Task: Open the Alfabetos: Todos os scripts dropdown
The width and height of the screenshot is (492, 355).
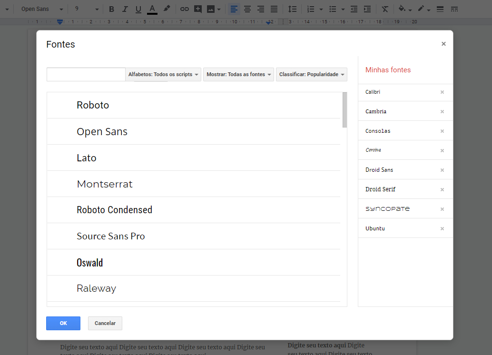Action: [x=163, y=74]
